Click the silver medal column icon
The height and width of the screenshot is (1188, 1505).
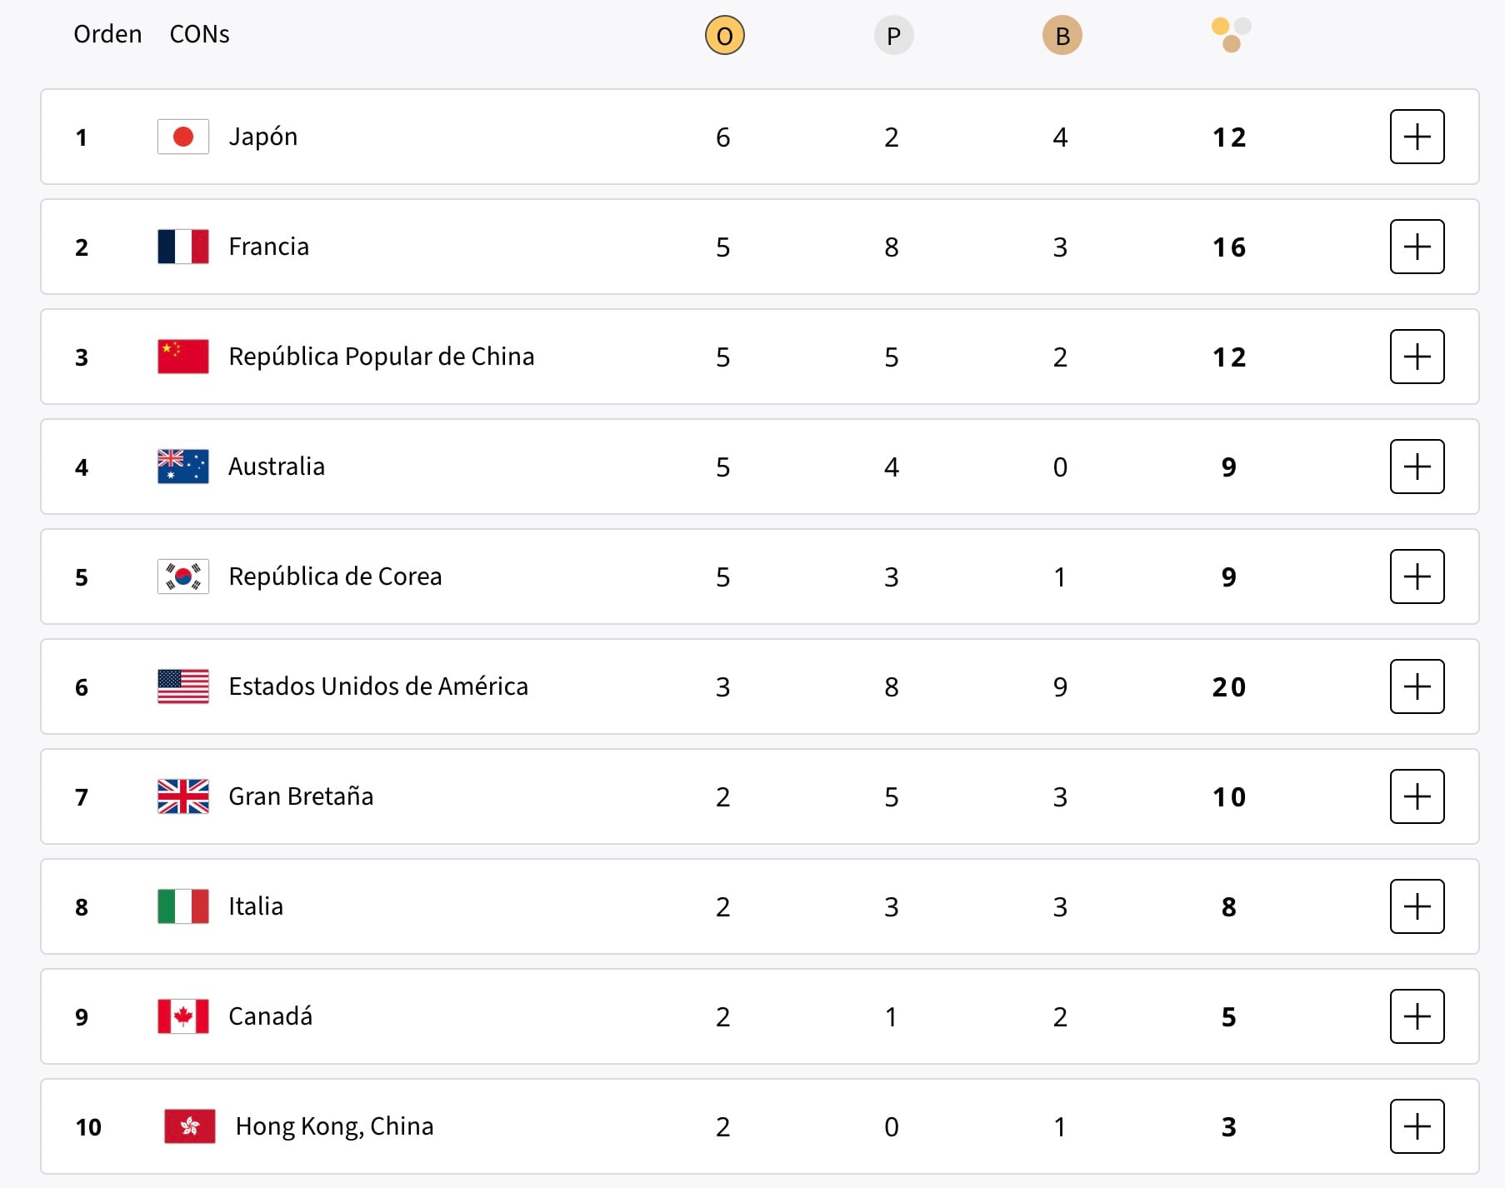click(x=893, y=36)
